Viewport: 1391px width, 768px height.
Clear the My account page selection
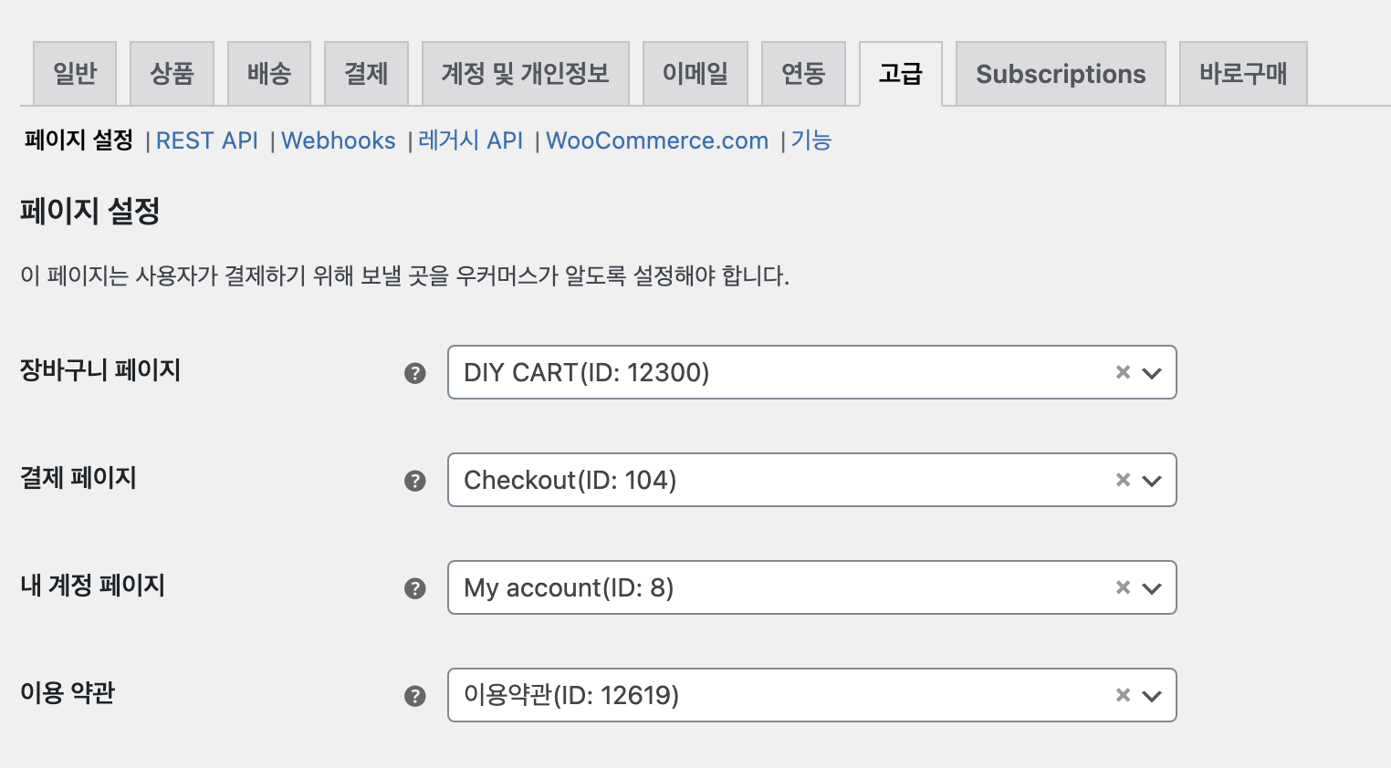[x=1123, y=587]
